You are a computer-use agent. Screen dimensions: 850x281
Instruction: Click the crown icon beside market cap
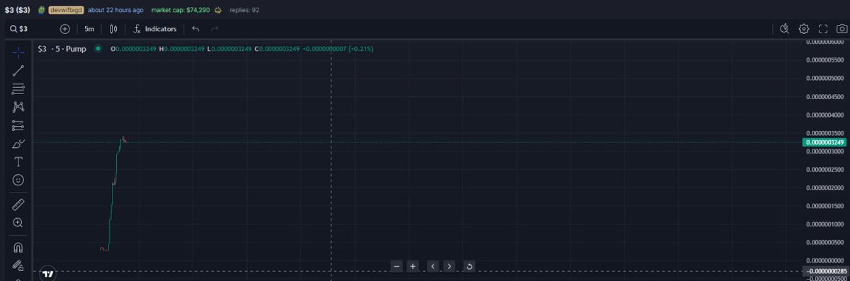(x=218, y=10)
